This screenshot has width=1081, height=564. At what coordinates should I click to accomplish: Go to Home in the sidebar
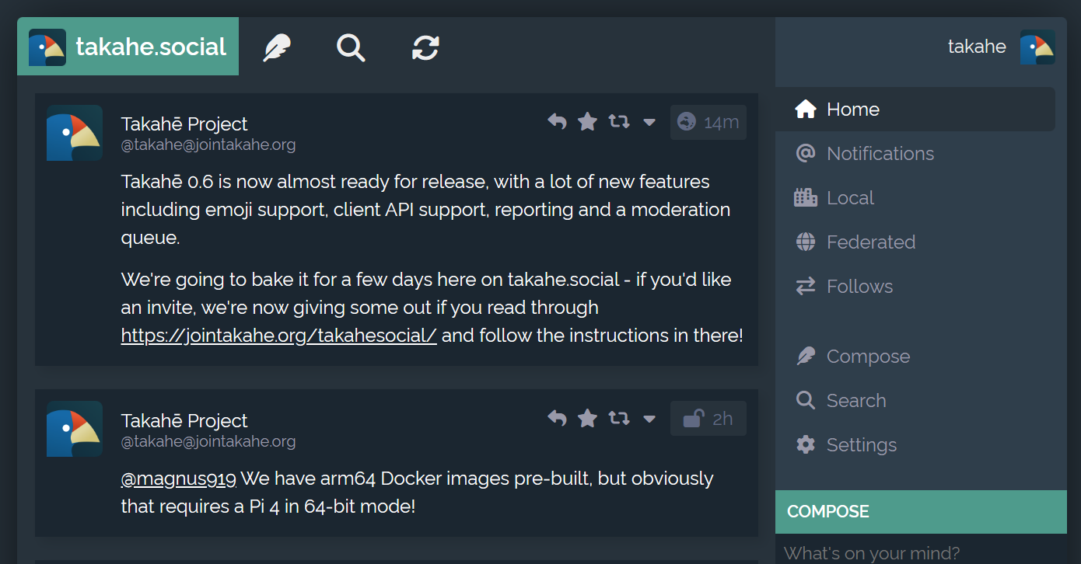[x=915, y=110]
